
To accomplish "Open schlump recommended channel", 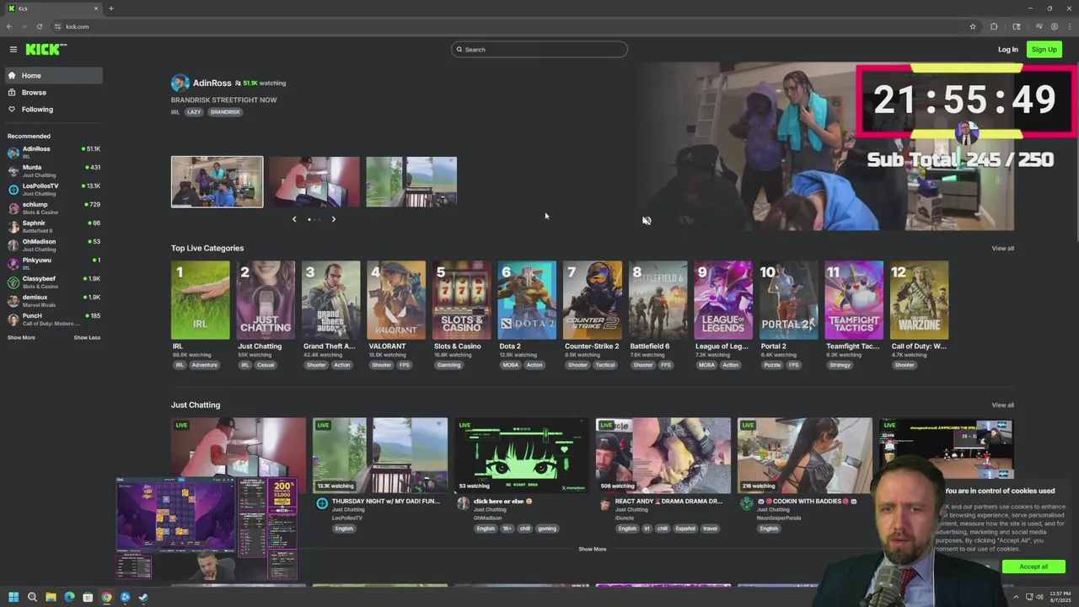I will point(53,207).
